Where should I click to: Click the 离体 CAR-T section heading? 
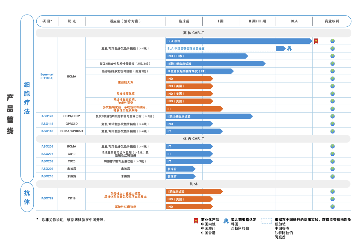pos(193,33)
